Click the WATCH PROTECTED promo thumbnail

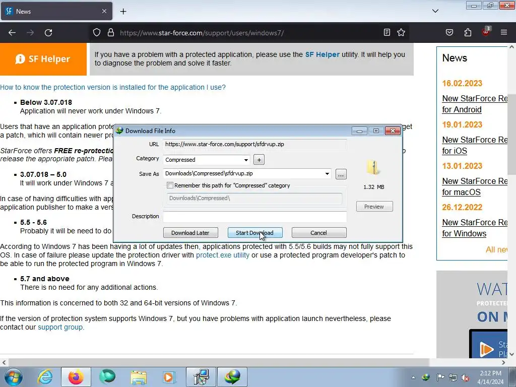click(472, 314)
